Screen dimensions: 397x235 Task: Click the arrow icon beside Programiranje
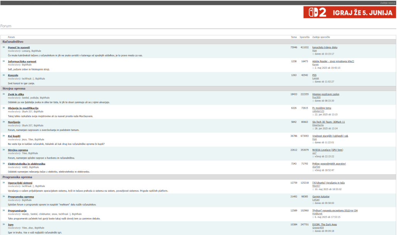point(4,210)
